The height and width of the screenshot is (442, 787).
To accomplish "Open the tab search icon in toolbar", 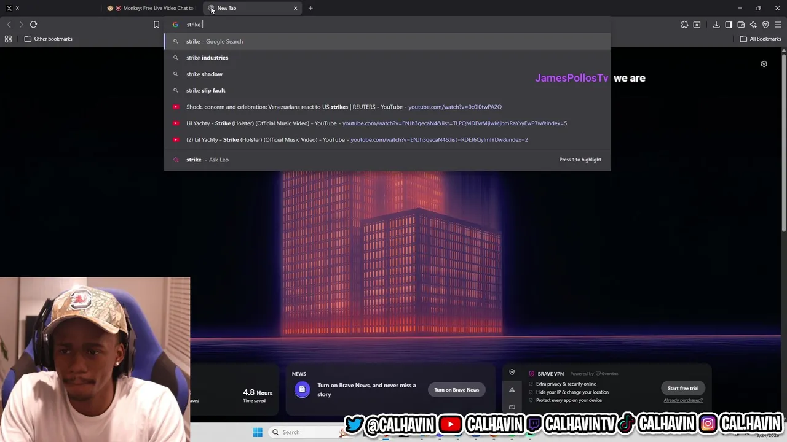I will tap(697, 25).
